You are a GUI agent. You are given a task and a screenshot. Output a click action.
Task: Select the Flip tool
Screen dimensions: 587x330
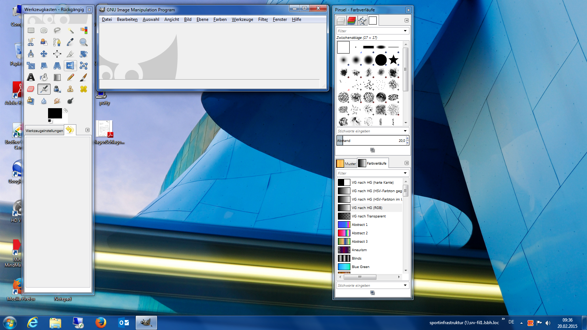pyautogui.click(x=70, y=66)
